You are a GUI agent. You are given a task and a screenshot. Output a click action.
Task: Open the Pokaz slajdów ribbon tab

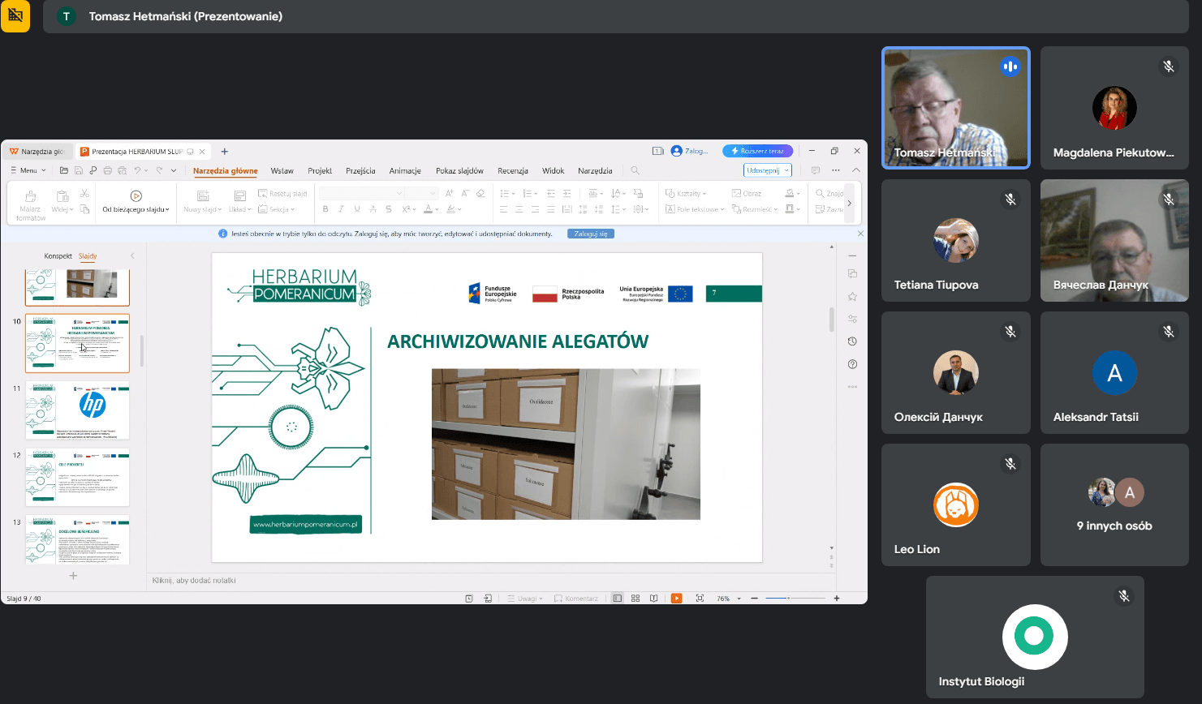[x=459, y=170]
